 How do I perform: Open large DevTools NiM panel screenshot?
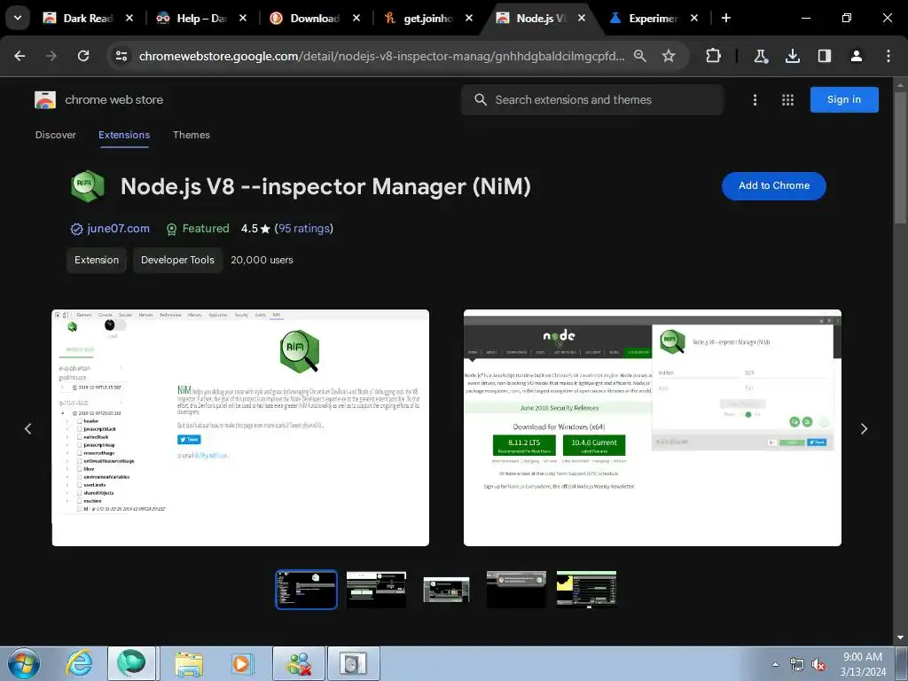point(240,428)
